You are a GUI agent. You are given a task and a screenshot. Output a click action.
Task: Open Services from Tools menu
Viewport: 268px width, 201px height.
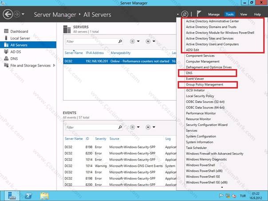click(191, 130)
